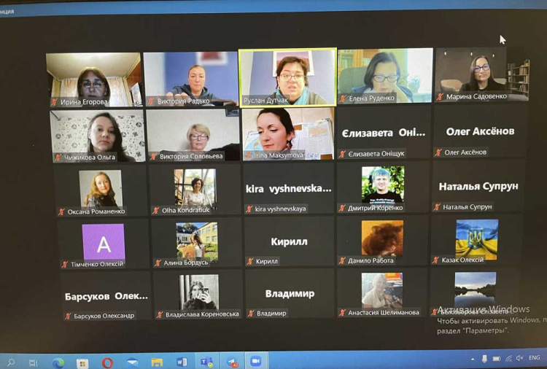Open the ENG language switcher
Image resolution: width=547 pixels, height=369 pixels.
(x=535, y=358)
